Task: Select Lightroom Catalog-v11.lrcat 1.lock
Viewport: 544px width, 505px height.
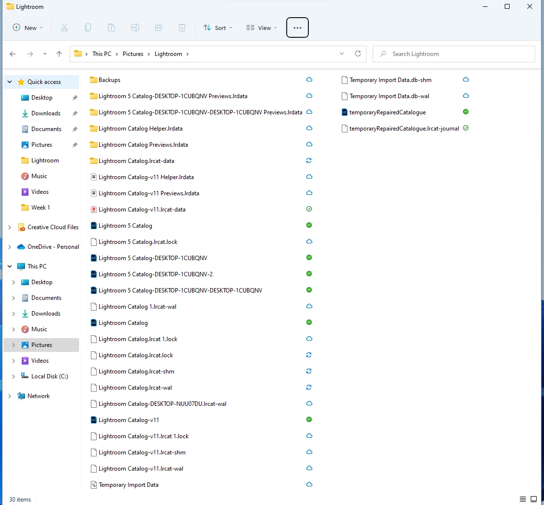Action: (x=143, y=436)
